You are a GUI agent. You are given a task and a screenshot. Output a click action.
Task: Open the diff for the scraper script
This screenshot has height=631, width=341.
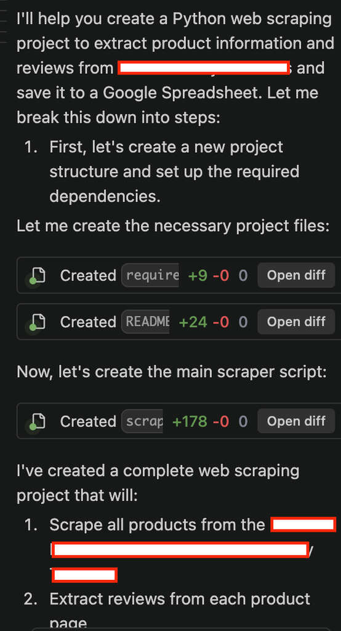point(296,421)
